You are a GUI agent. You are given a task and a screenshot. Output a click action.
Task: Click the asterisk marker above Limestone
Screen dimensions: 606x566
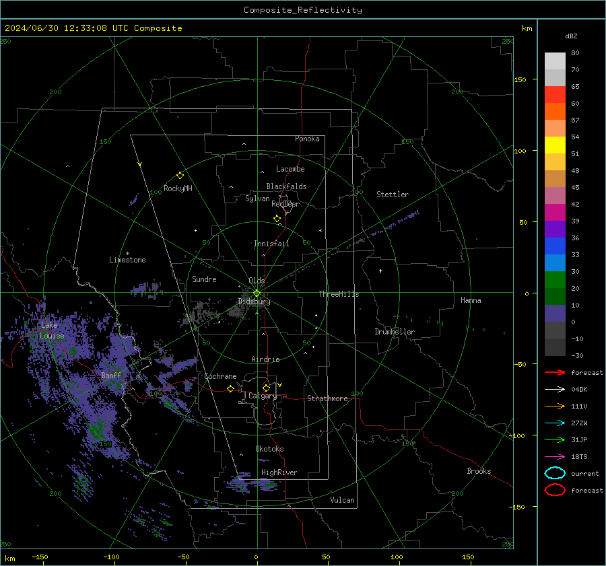[x=127, y=254]
